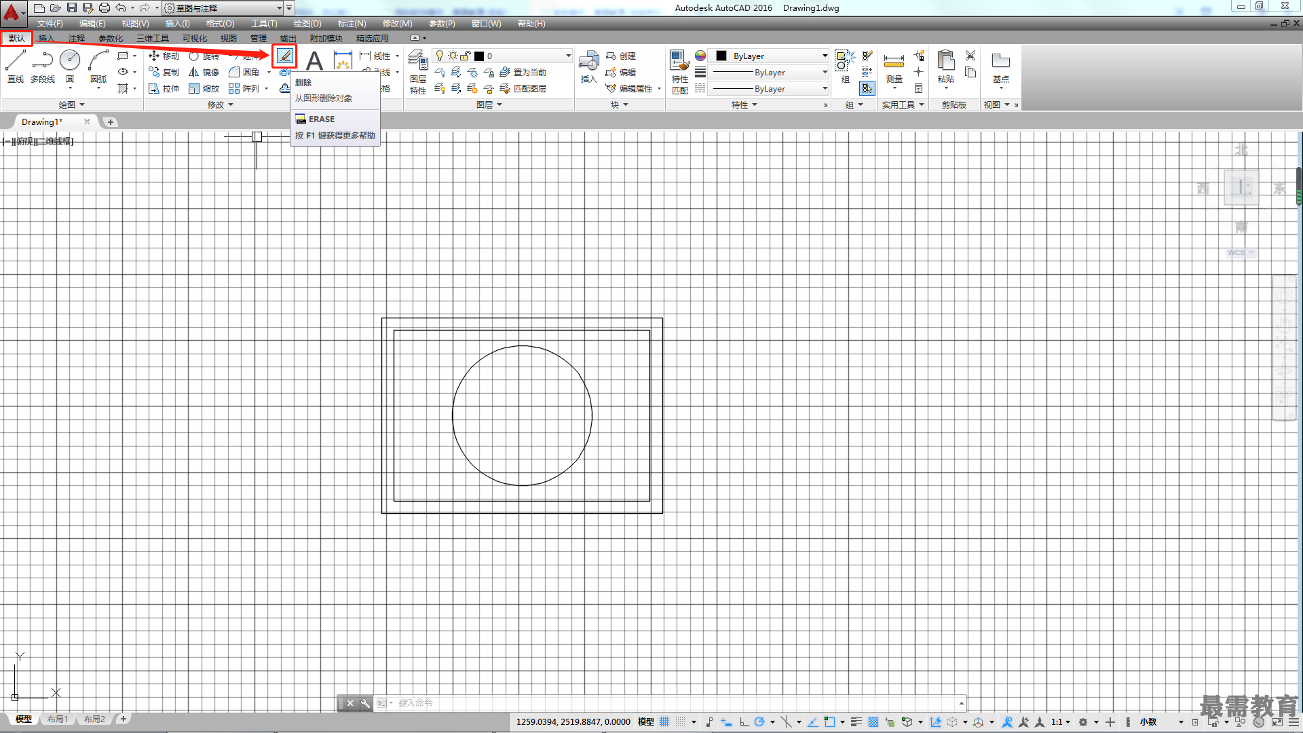This screenshot has height=733, width=1303.
Task: Toggle group selection mode button in Group panel
Action: pos(867,88)
